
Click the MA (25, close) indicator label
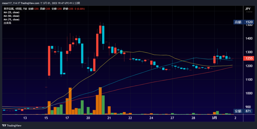[12, 12]
